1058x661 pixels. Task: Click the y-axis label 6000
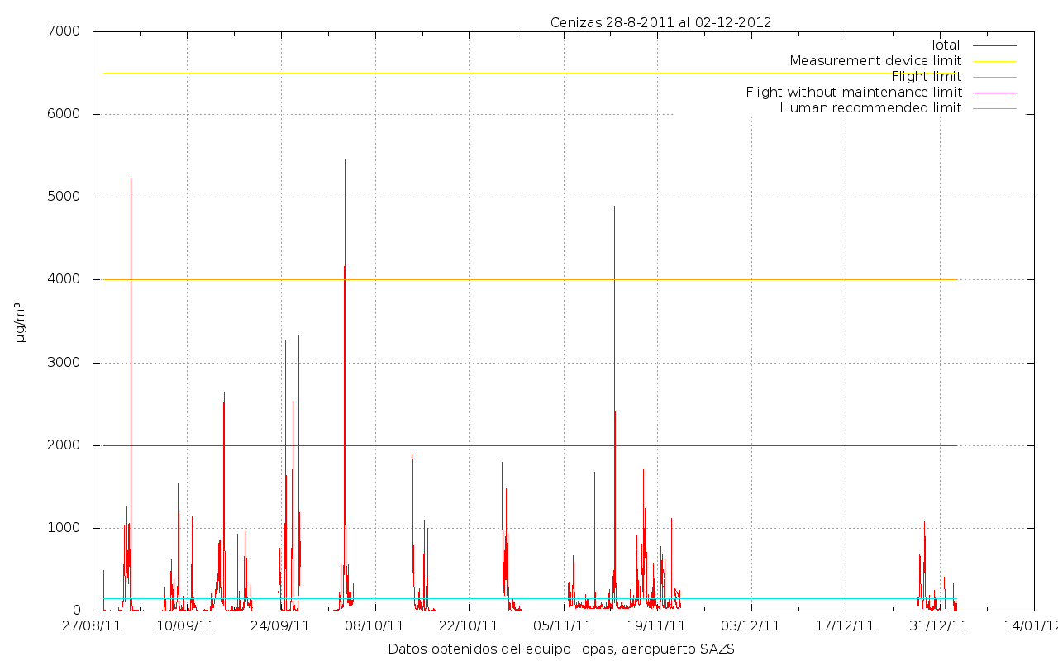[x=65, y=114]
